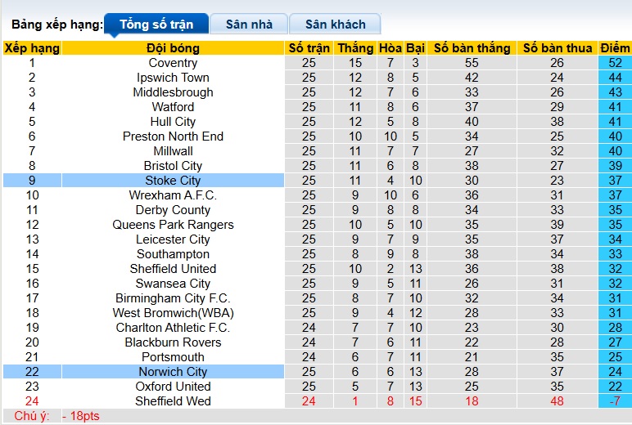
Task: Select the Middlesbrough team row
Action: pos(173,92)
